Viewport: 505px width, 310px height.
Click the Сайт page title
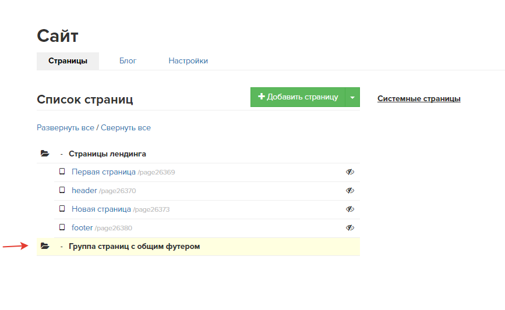(58, 35)
